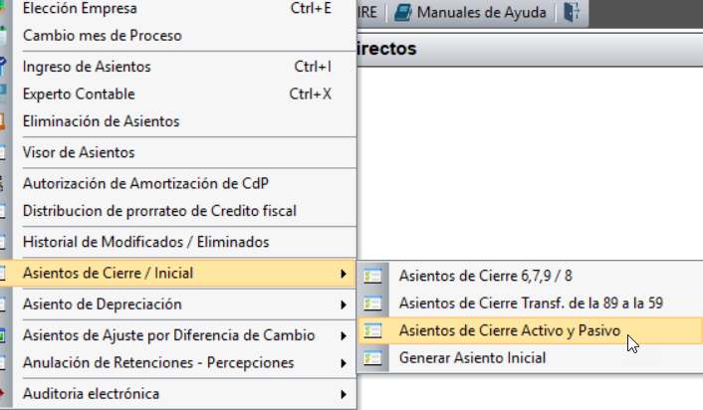Open Visor de Asientos
The height and width of the screenshot is (410, 703).
point(185,152)
